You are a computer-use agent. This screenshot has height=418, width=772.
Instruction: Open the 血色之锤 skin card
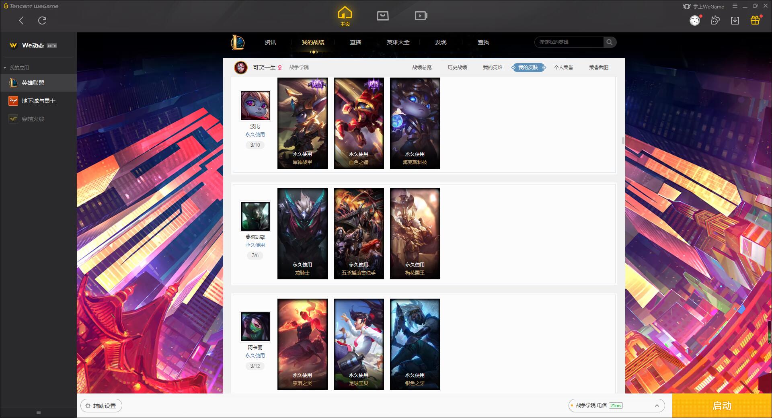pos(359,123)
